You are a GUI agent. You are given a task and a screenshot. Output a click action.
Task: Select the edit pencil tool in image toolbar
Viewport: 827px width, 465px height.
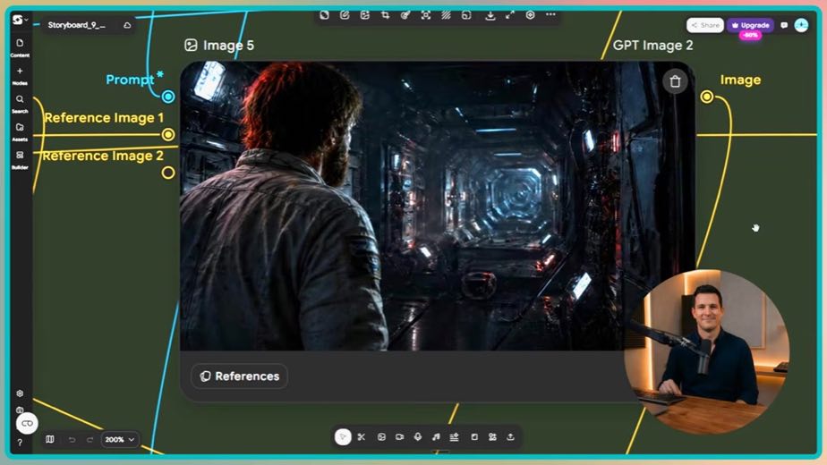point(345,15)
